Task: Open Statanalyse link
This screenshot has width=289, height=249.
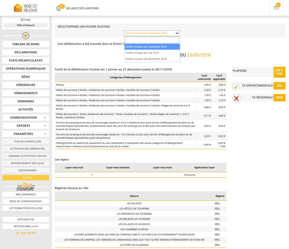Action: coord(26,219)
